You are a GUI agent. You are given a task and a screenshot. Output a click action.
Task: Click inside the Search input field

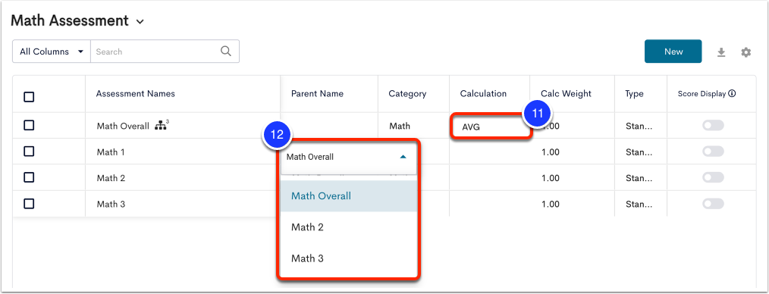pos(156,52)
